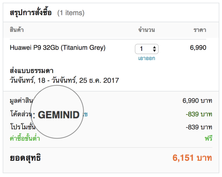
Task: Click the ราคา column header
Action: [x=200, y=30]
